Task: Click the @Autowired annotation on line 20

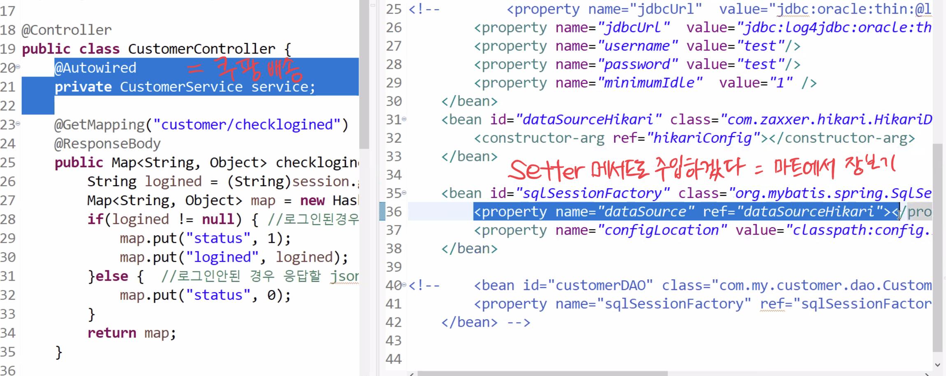Action: click(95, 68)
